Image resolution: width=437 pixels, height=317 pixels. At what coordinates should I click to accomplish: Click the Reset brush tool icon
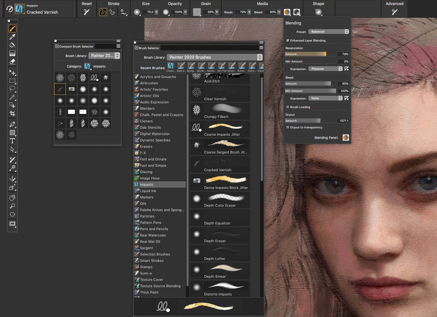click(86, 12)
